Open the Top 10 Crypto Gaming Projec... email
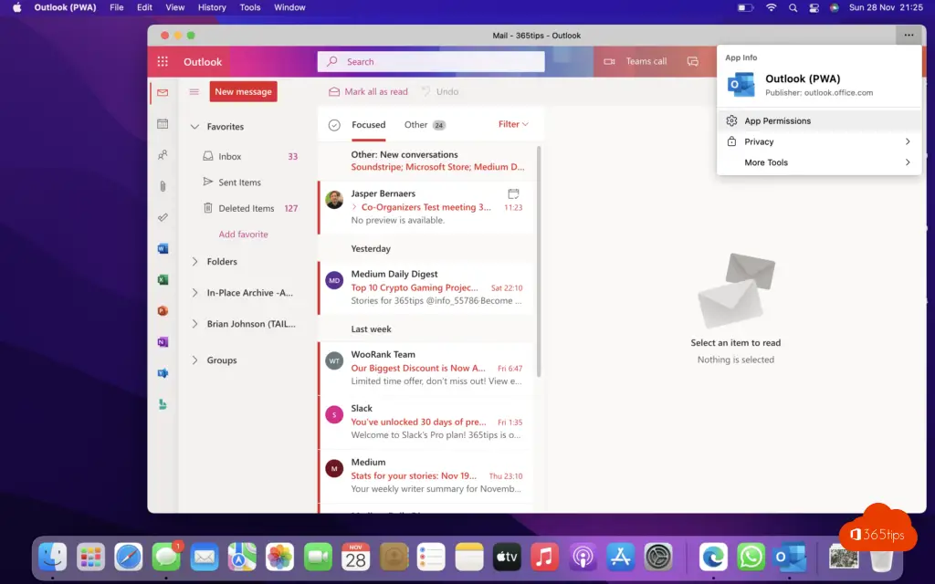The width and height of the screenshot is (935, 584). (x=427, y=287)
